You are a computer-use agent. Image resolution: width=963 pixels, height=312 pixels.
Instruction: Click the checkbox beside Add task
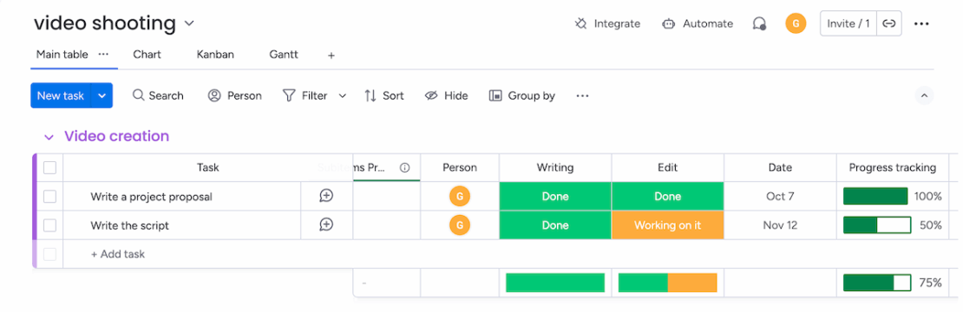[49, 254]
